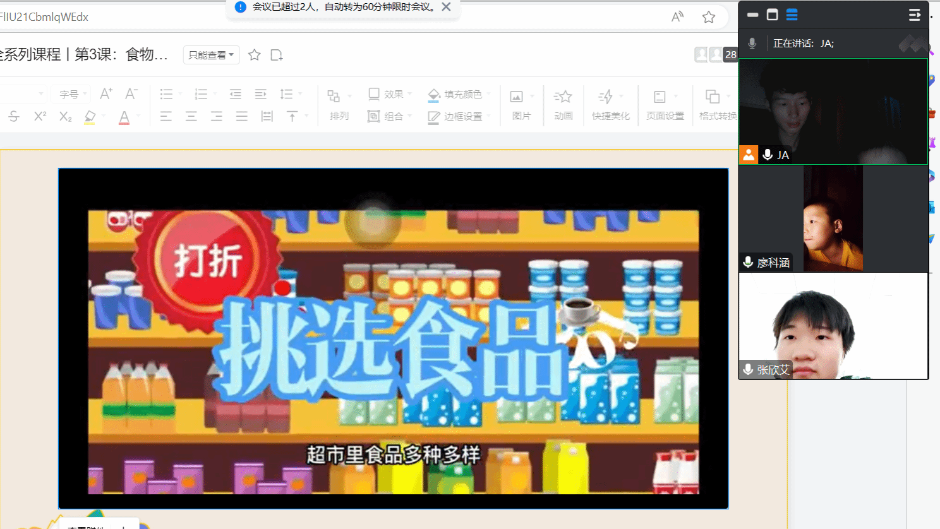This screenshot has height=529, width=940.
Task: Switch meeting panel to stacked list view
Action: click(x=792, y=15)
